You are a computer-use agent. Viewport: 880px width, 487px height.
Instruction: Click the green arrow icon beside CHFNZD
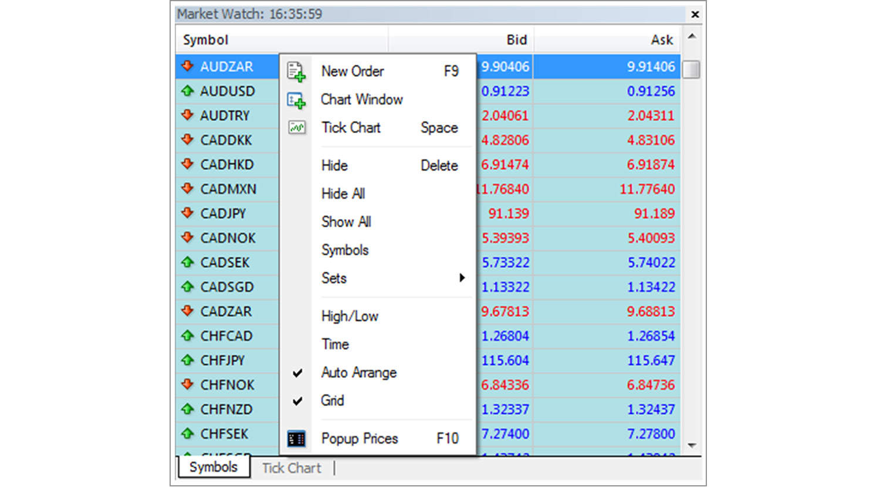(x=188, y=409)
